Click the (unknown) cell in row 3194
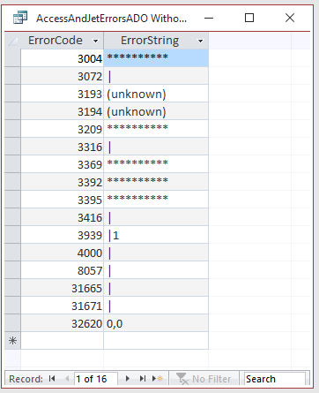The image size is (319, 393). (156, 111)
